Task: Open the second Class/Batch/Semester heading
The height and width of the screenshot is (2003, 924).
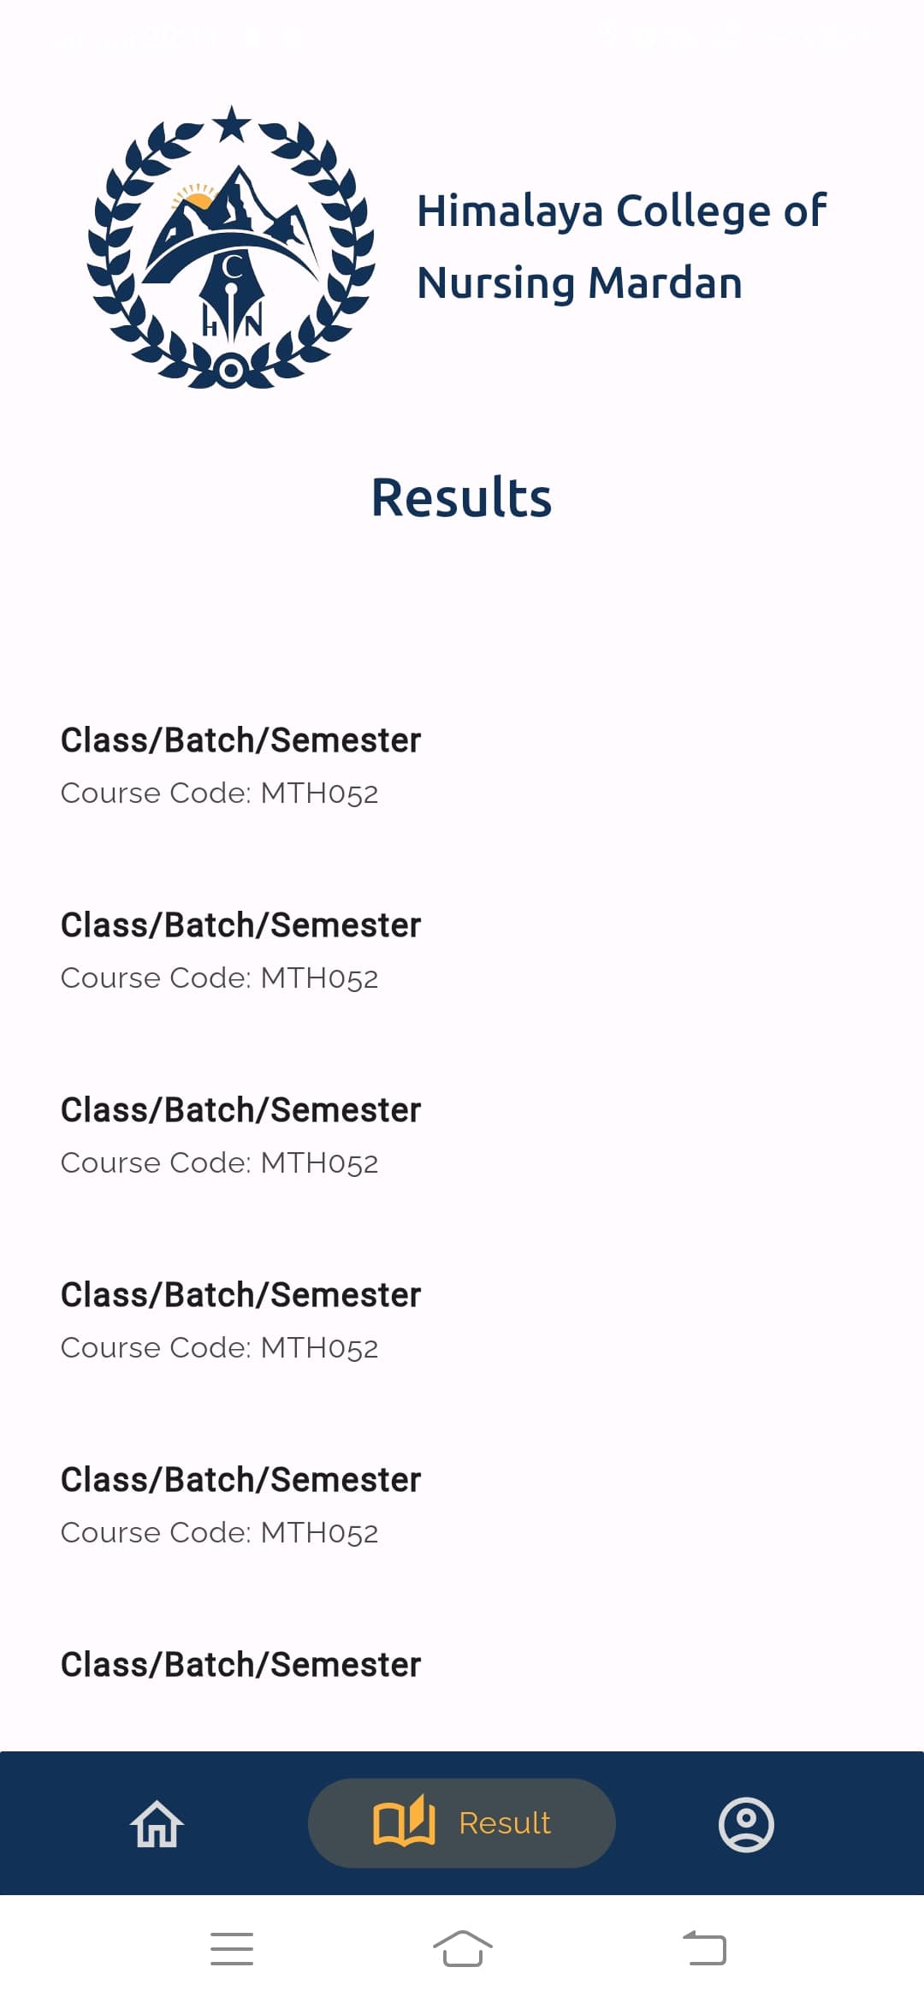Action: click(240, 925)
